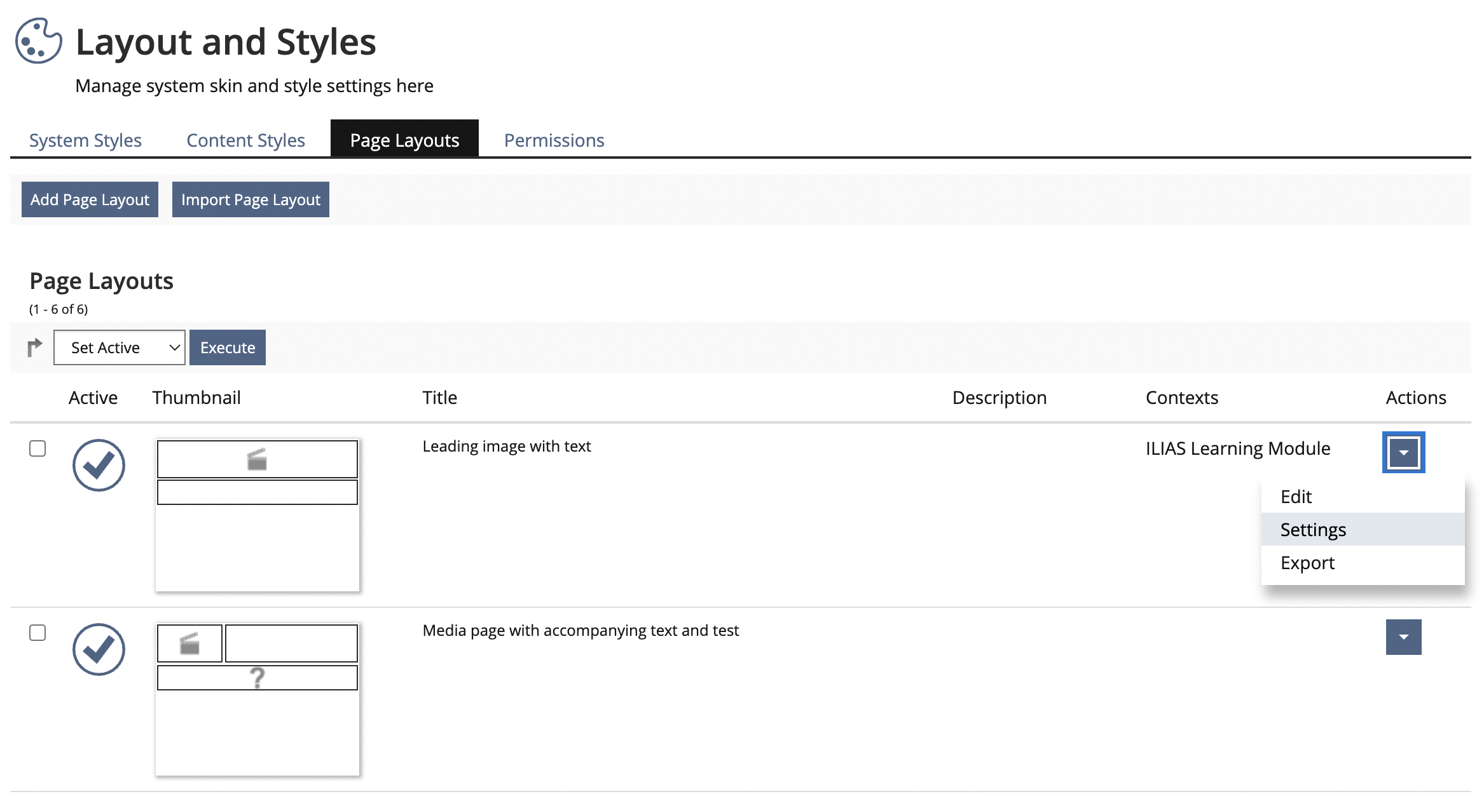Select Edit in the actions menu
Image resolution: width=1484 pixels, height=794 pixels.
click(1296, 497)
